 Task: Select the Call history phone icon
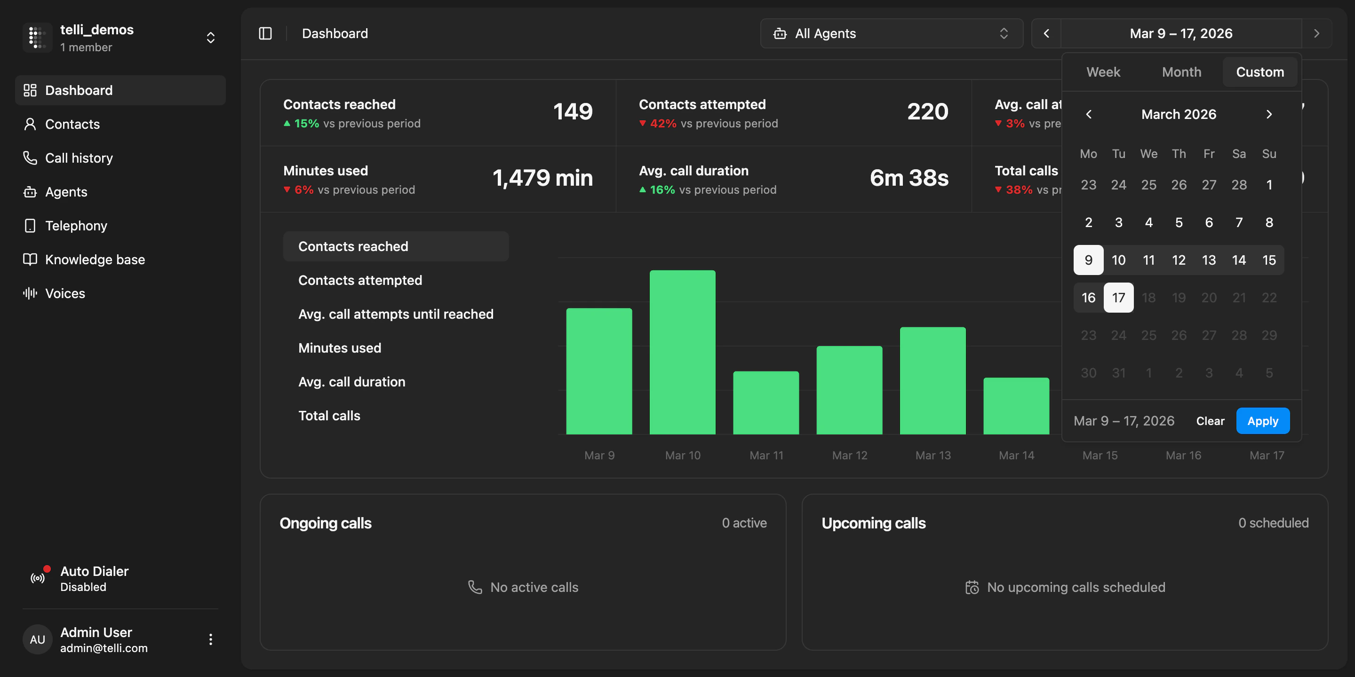tap(30, 157)
